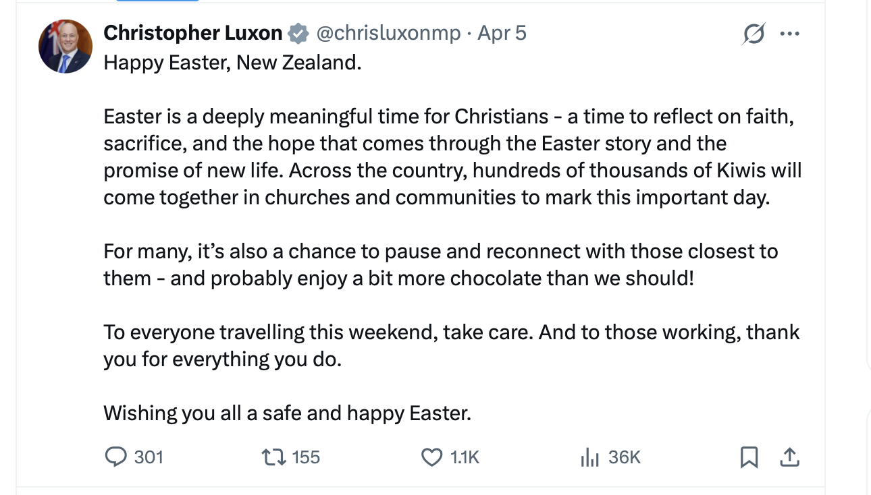Click the "Wishing you all a safe" closing line
Image resolution: width=871 pixels, height=495 pixels.
click(x=287, y=413)
